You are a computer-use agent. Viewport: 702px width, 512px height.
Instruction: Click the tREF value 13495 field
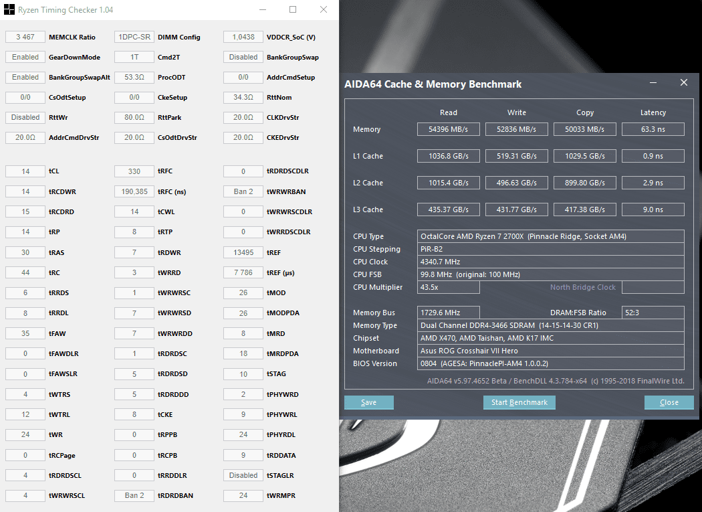243,252
